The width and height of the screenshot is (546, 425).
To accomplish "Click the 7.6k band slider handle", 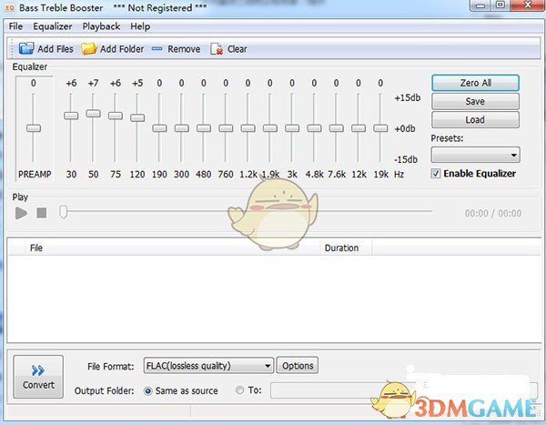I will (337, 128).
